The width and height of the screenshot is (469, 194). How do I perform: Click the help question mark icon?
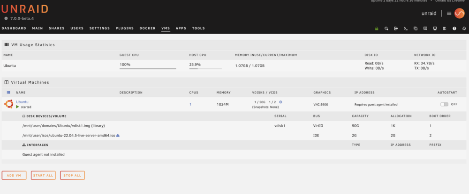click(454, 29)
